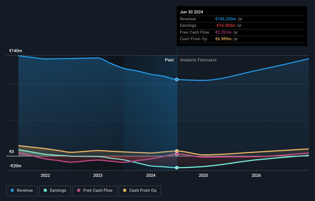Click the Past label
This screenshot has height=201, width=315.
169,60
